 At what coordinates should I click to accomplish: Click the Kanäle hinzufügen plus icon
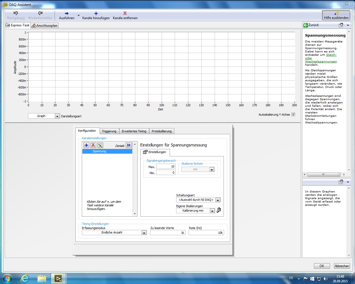point(96,13)
